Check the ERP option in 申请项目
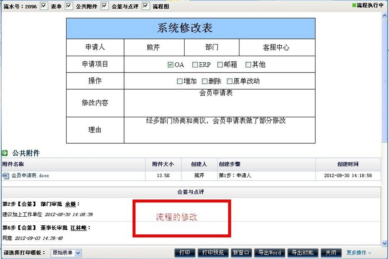This screenshot has height=259, width=389. pyautogui.click(x=195, y=65)
